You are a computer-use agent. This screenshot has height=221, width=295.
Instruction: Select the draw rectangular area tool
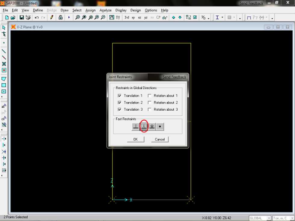point(4,85)
